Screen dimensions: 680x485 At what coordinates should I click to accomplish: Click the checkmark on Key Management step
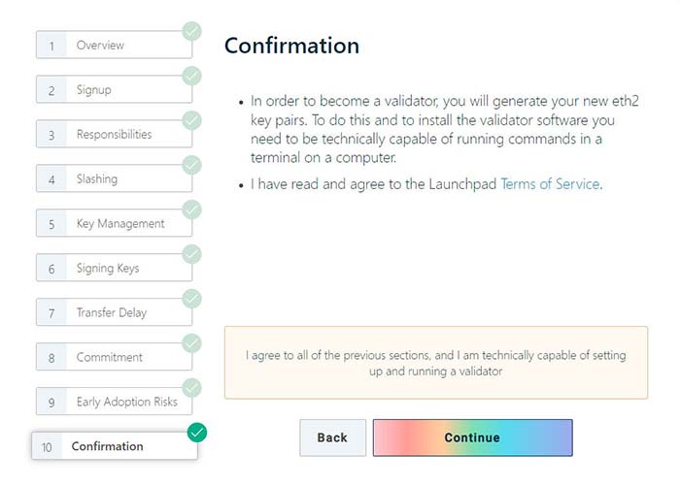192,210
